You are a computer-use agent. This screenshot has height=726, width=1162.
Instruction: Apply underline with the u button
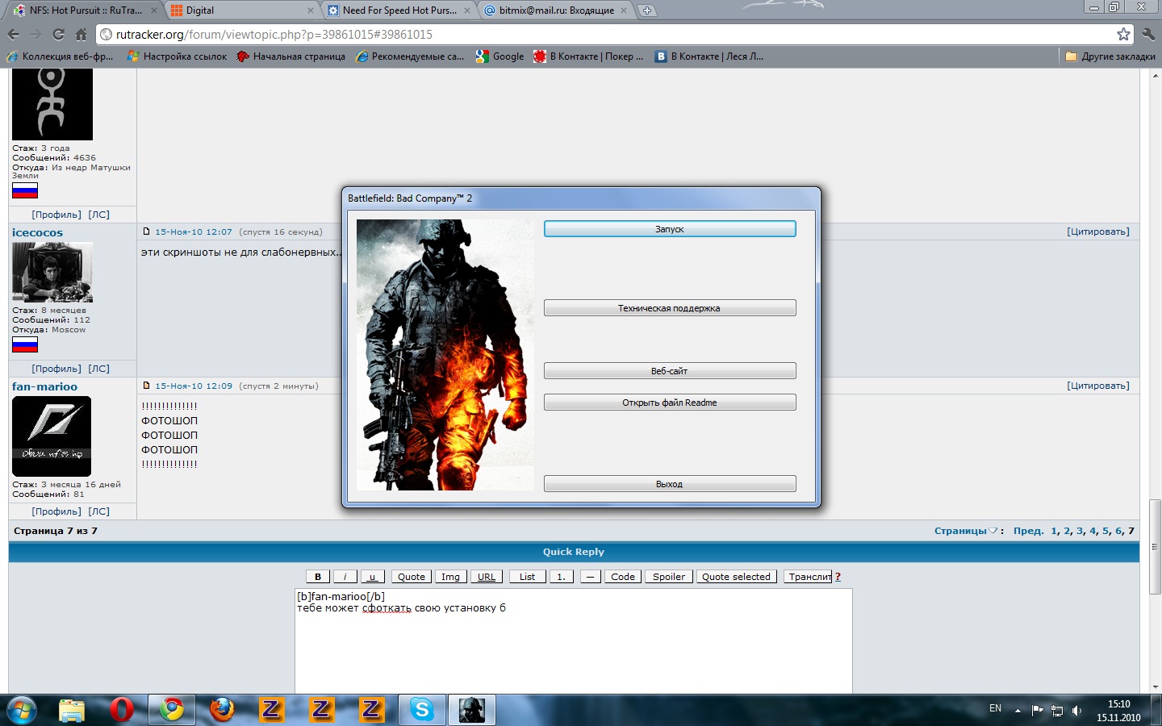pyautogui.click(x=372, y=577)
